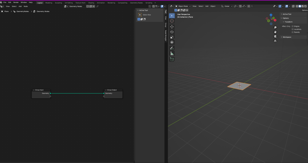Enable the Origins checkbox
Viewport: 308px width, 163px height.
[292, 26]
